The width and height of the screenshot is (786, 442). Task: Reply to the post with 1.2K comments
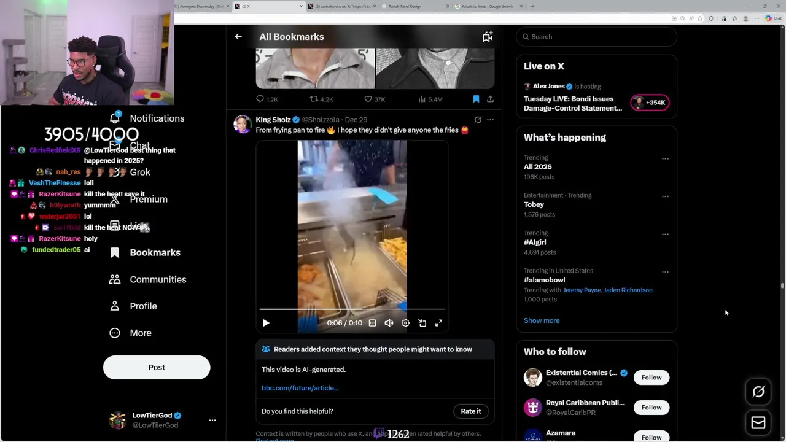pyautogui.click(x=267, y=99)
